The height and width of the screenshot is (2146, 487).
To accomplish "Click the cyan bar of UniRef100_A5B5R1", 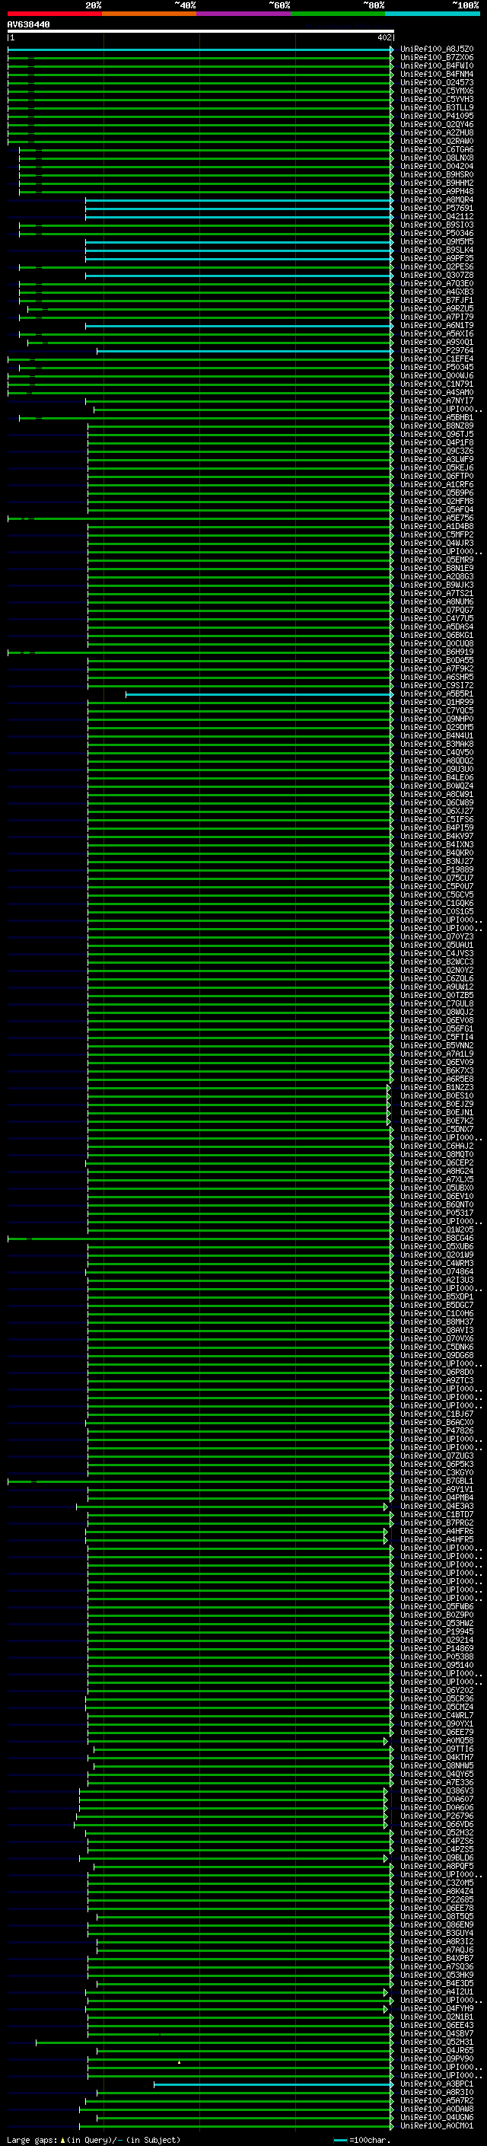I will 259,694.
